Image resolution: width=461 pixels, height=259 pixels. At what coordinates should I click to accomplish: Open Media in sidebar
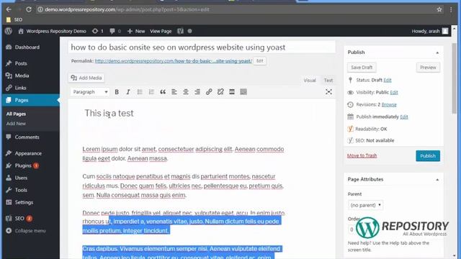[22, 76]
